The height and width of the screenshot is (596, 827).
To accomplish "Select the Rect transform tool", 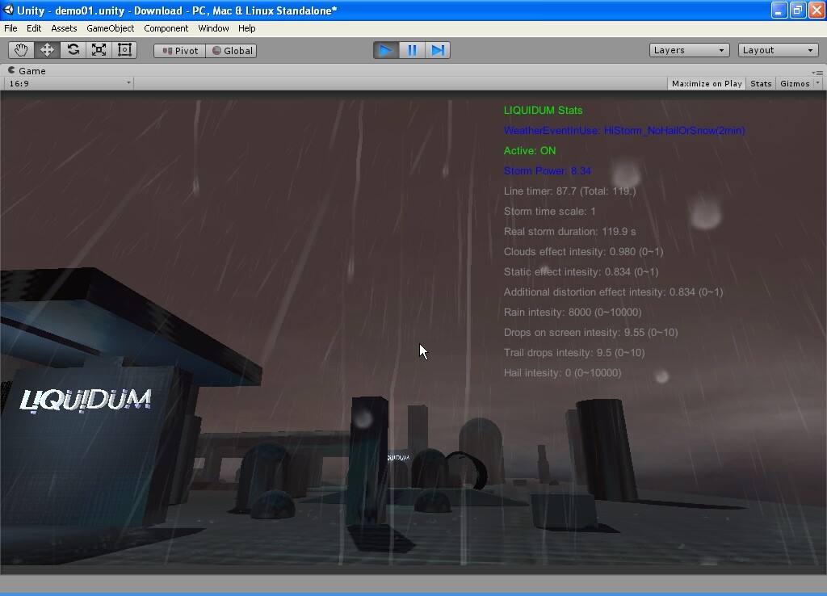I will 124,49.
